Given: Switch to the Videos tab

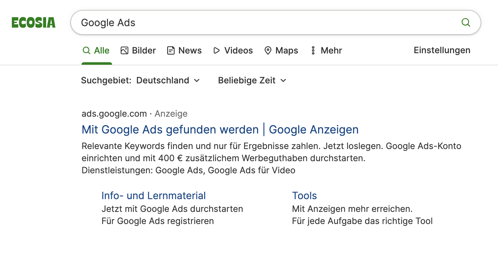Looking at the screenshot, I should click(x=233, y=50).
